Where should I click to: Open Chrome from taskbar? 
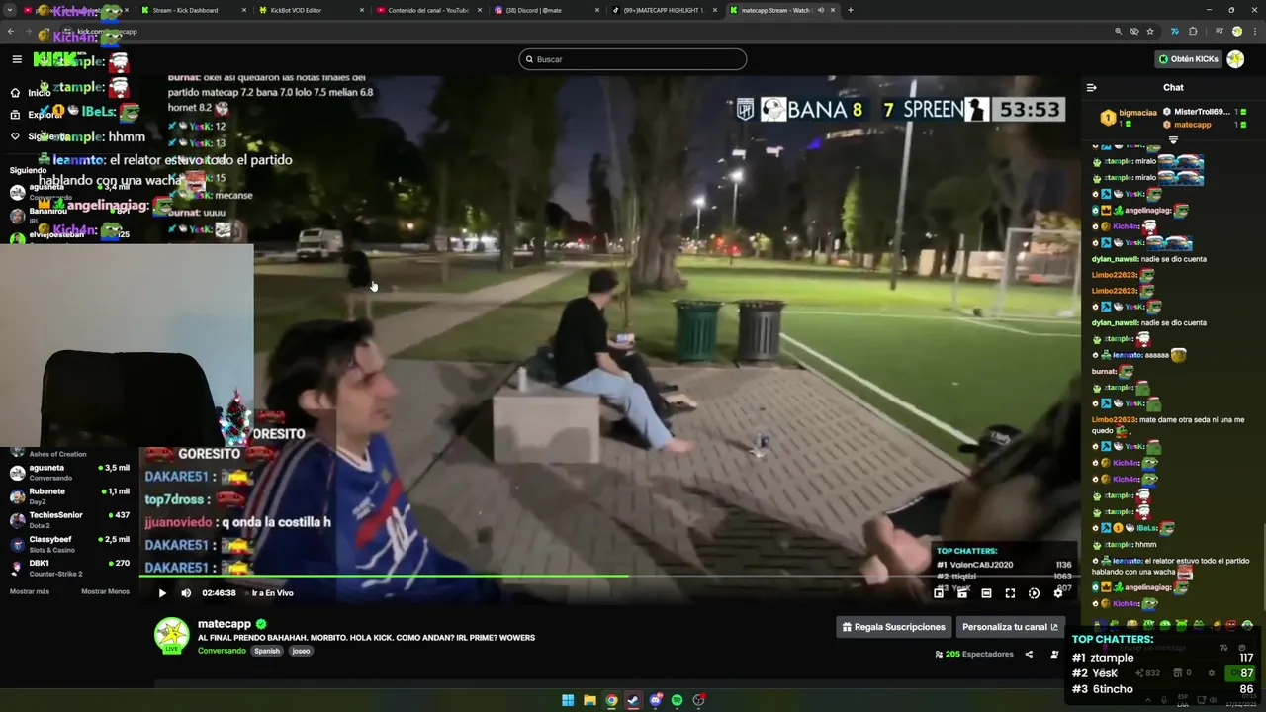point(611,700)
